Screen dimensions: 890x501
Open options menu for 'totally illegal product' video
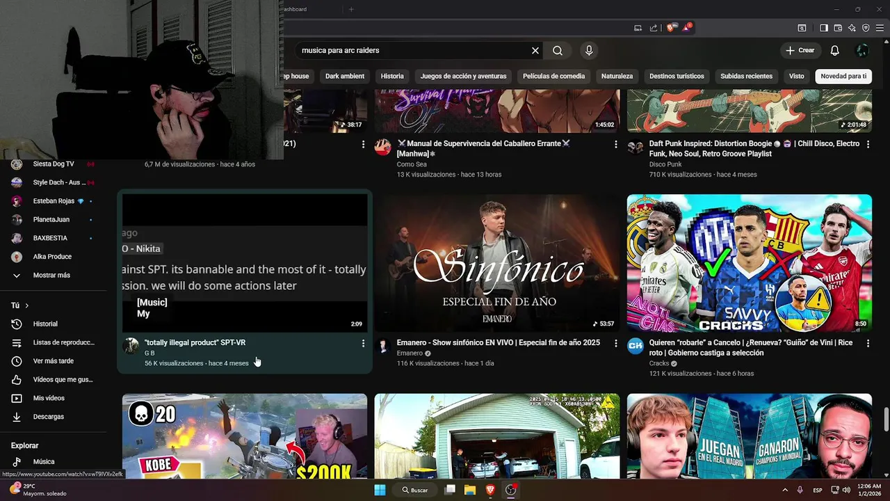pyautogui.click(x=363, y=343)
